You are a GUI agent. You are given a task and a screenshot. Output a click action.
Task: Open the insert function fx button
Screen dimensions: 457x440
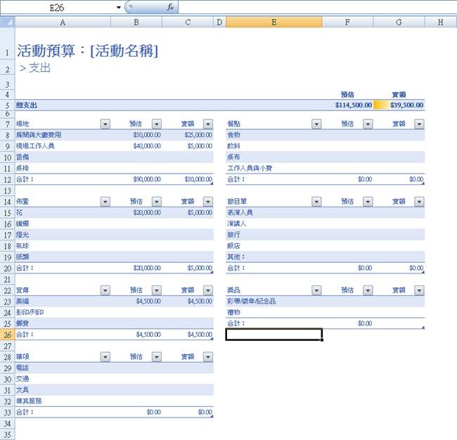[170, 7]
